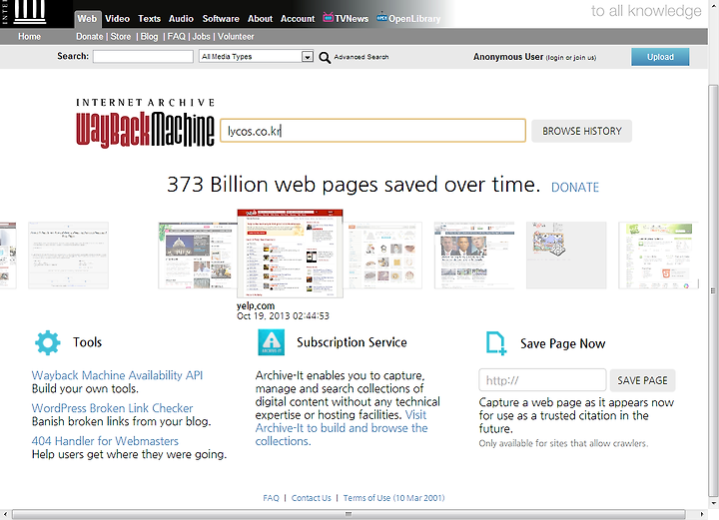Click the Internet Archive columns logo
The image size is (719, 520).
[x=30, y=11]
